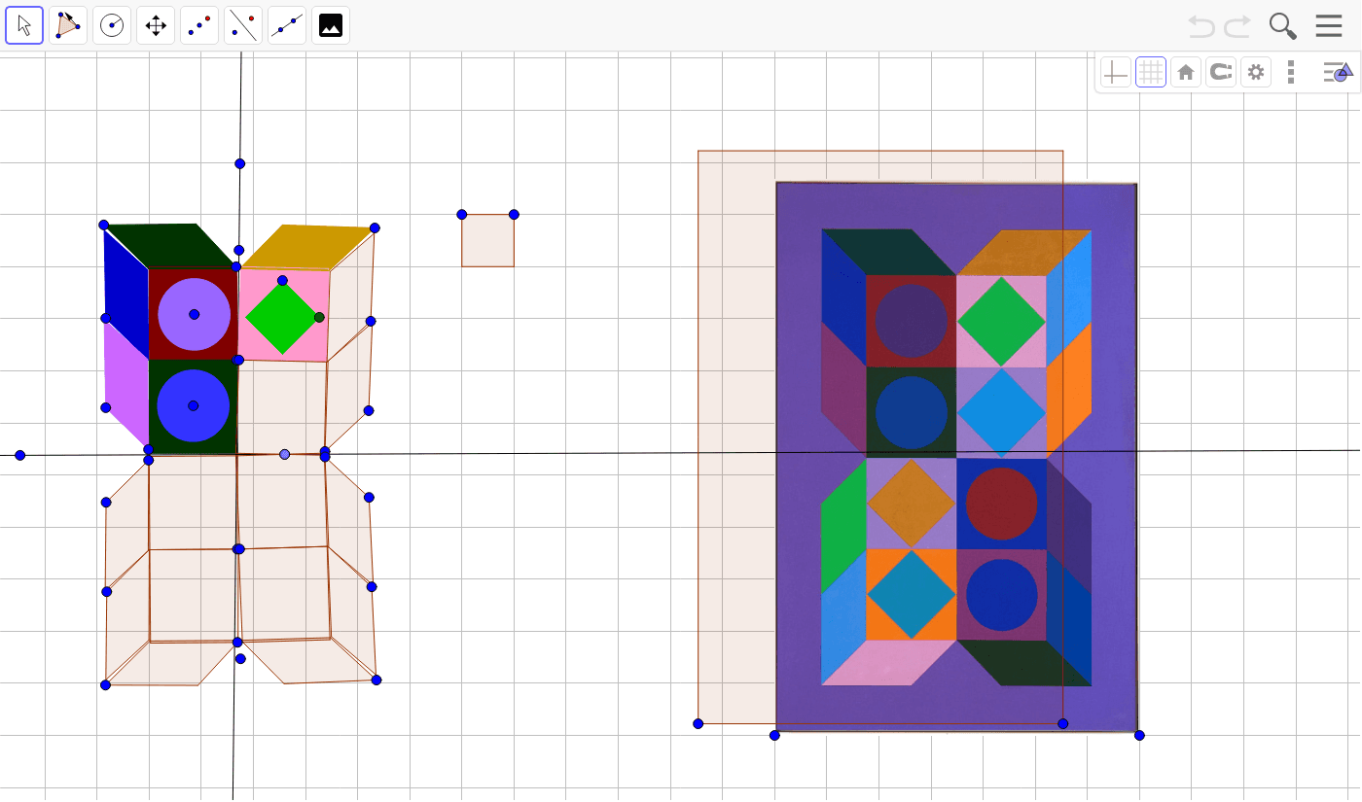
Task: Select the painting image's bottom-left corner point
Action: point(774,735)
